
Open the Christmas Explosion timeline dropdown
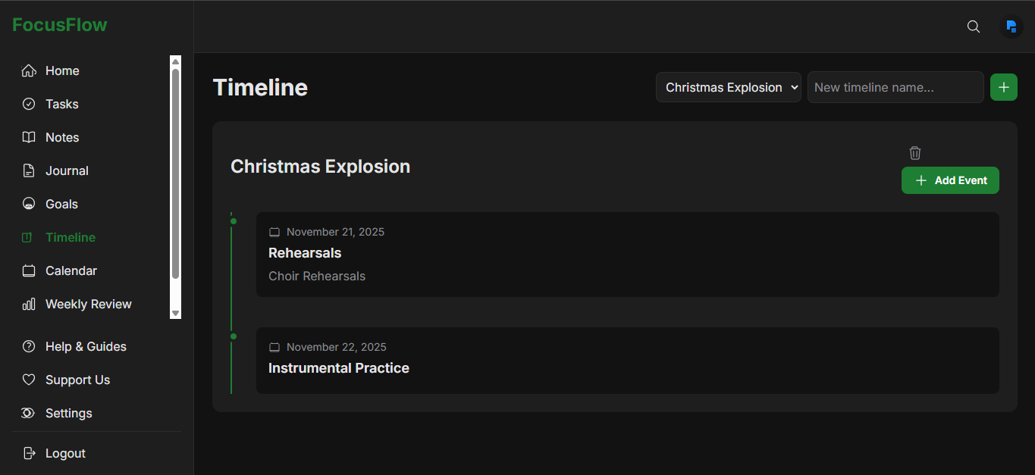click(x=728, y=87)
